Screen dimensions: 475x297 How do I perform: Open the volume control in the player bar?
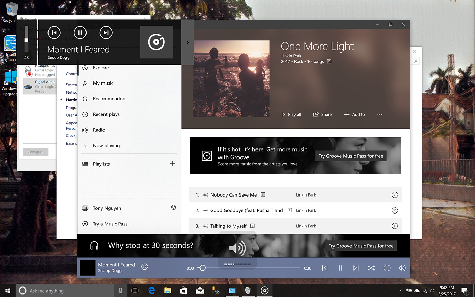[402, 268]
